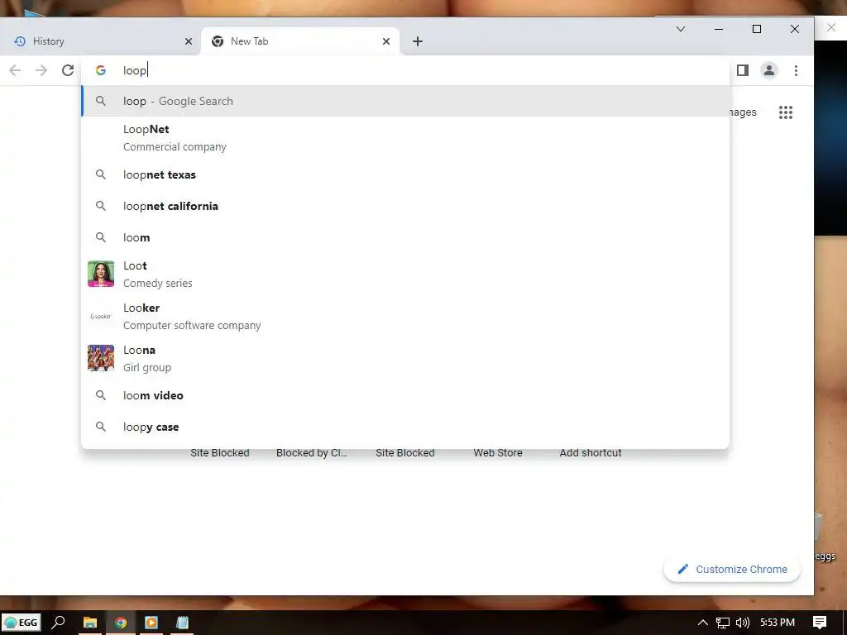847x635 pixels.
Task: Open the tab search dropdown chevron
Action: point(681,29)
